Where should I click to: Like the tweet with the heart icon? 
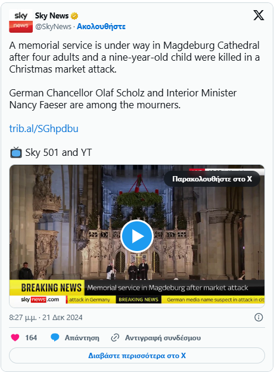tap(15, 337)
